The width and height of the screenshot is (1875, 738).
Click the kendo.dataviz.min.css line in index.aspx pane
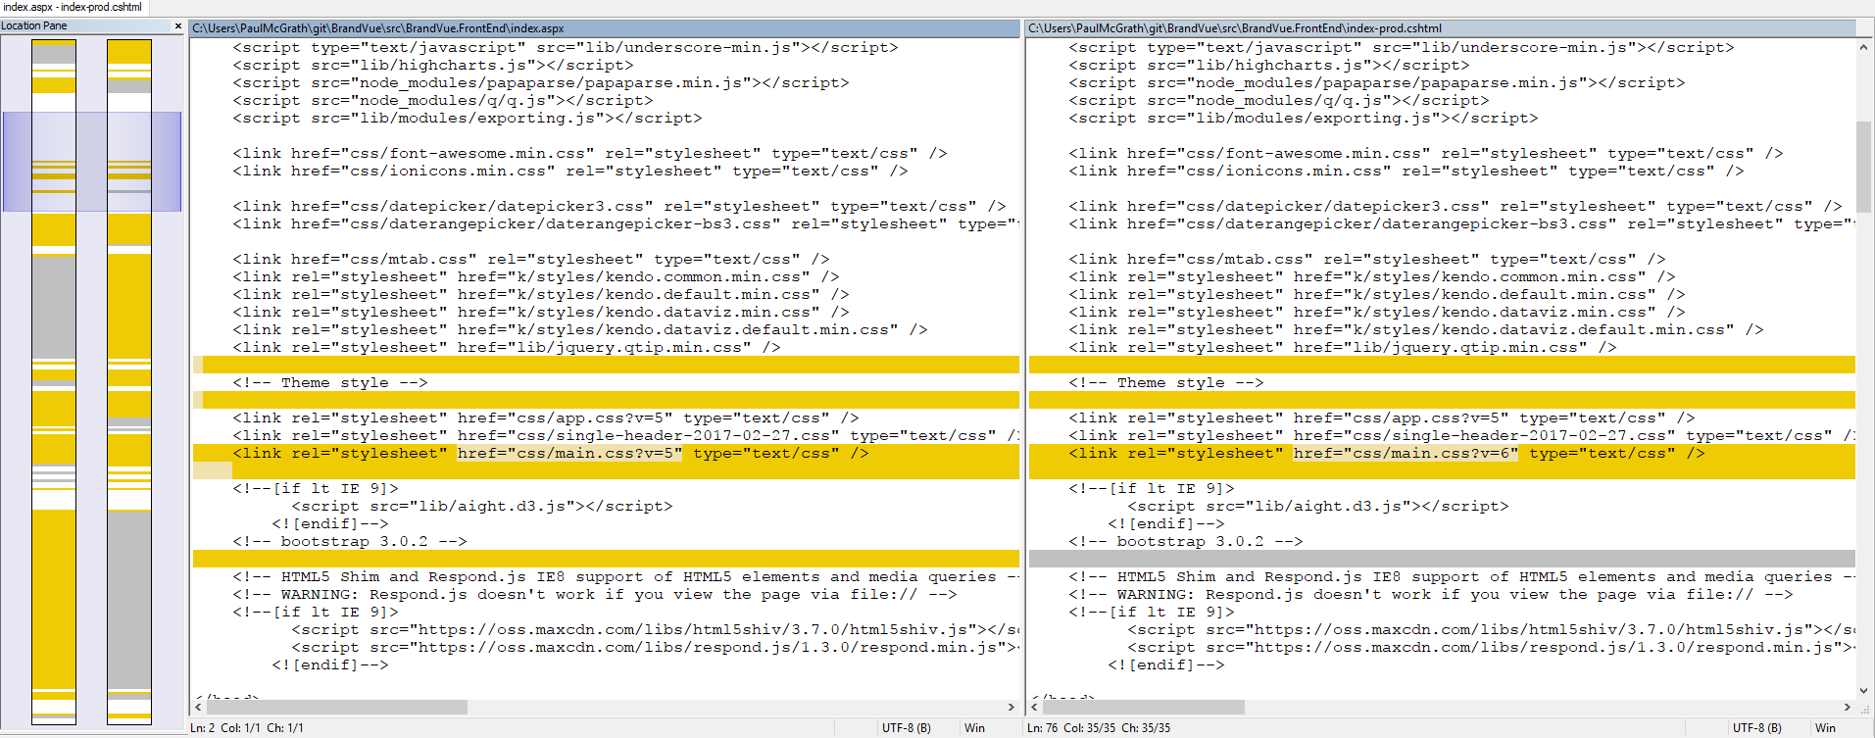[541, 312]
